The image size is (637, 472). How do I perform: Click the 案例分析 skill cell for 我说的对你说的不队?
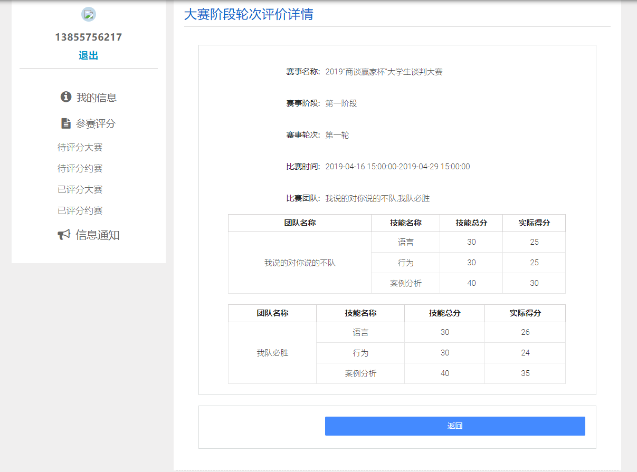[x=406, y=283]
